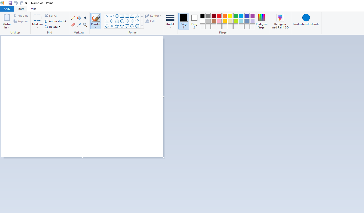Screen dimensions: 364x213
Task: Select the Color picker eyedropper tool
Action: pos(79,25)
